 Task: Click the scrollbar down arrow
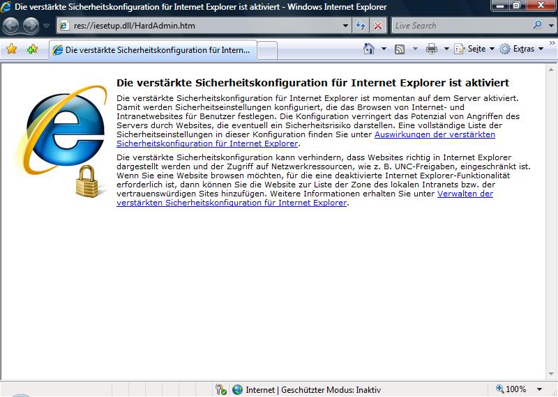coord(551,373)
